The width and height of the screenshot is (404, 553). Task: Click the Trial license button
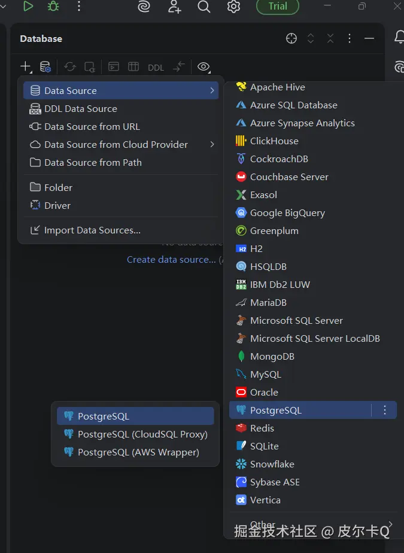[x=278, y=7]
